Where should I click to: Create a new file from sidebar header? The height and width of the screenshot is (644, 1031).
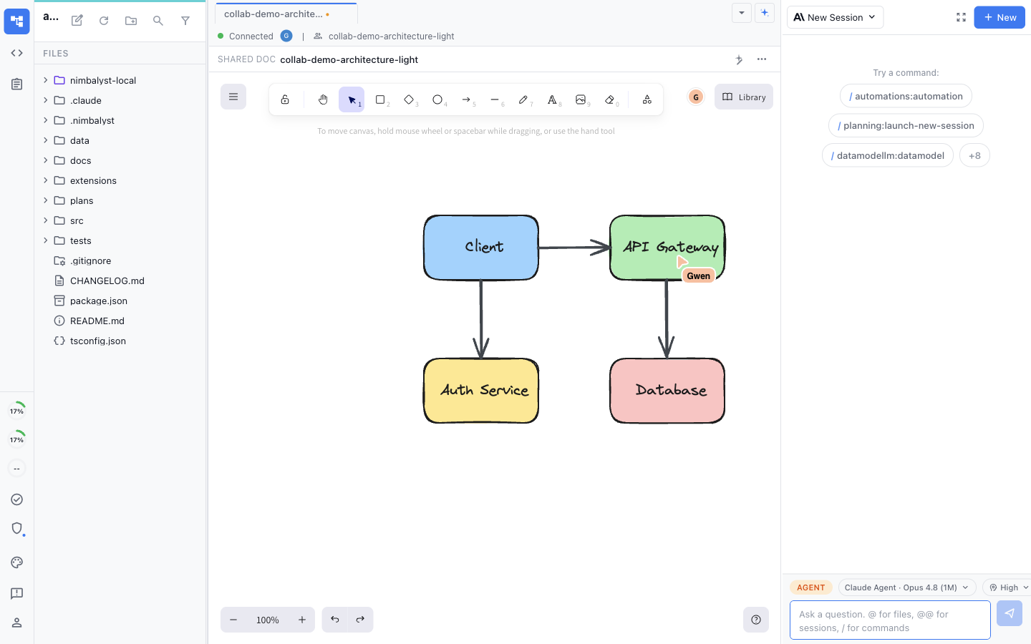(x=77, y=21)
